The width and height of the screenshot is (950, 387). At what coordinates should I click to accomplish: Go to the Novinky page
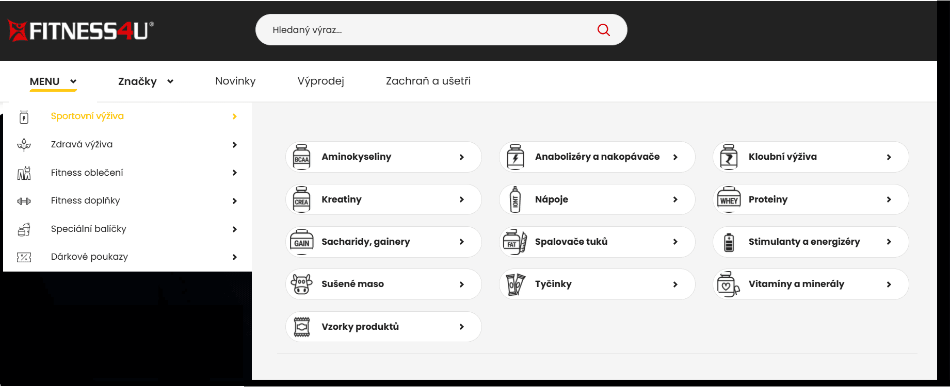pos(235,81)
